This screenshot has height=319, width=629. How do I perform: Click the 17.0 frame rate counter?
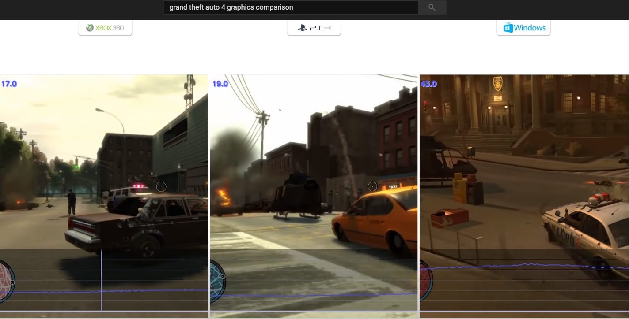click(9, 84)
